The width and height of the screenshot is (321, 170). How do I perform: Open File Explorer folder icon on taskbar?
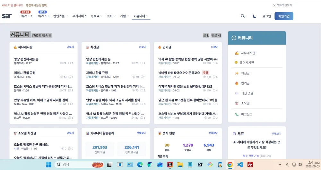180,165
